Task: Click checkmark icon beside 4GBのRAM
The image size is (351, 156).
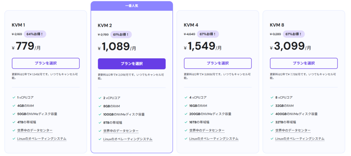Action: [x=13, y=106]
